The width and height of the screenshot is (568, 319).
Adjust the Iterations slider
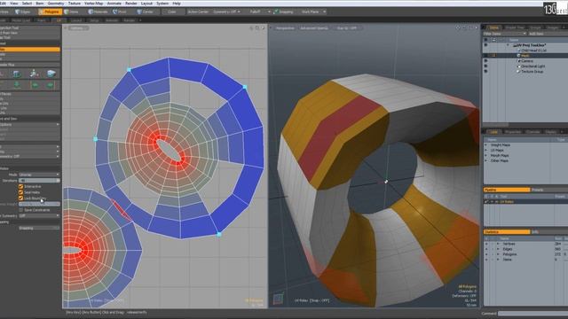coord(39,181)
